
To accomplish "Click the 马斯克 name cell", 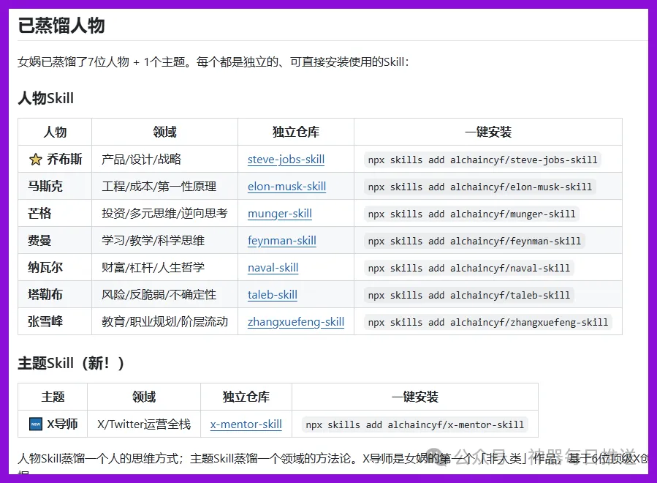I will [x=55, y=186].
